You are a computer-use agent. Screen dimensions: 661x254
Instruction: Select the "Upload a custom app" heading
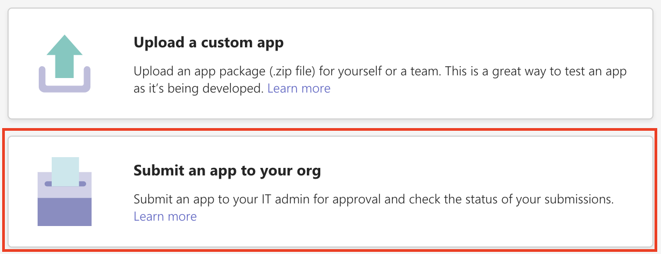point(208,43)
